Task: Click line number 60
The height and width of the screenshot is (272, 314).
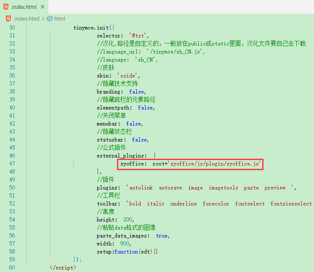Action: (x=12, y=268)
